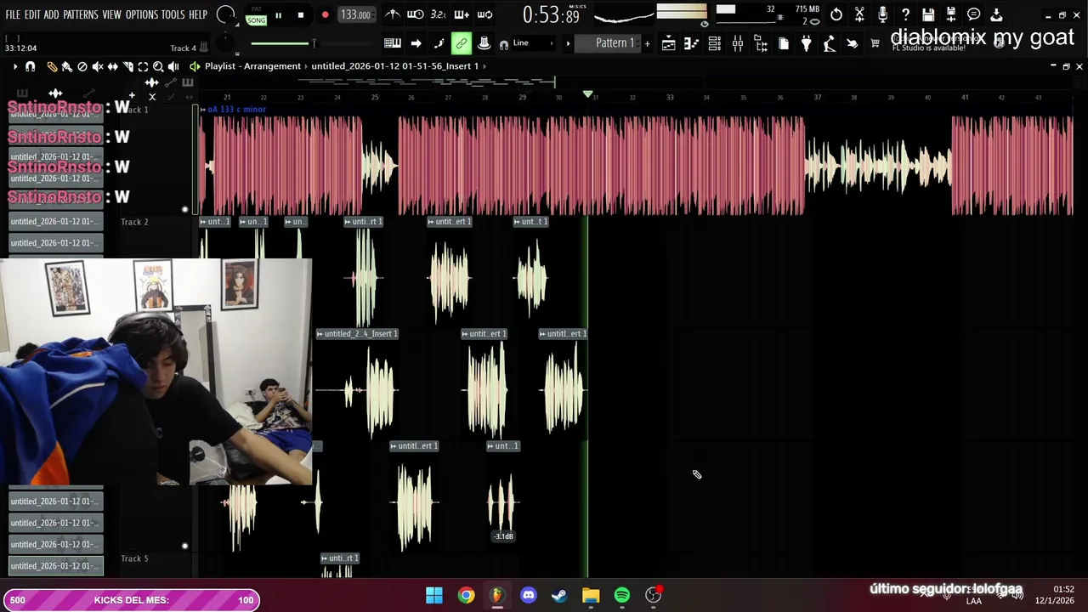Image resolution: width=1088 pixels, height=612 pixels.
Task: Open the plugin picker plug icon
Action: point(807,43)
